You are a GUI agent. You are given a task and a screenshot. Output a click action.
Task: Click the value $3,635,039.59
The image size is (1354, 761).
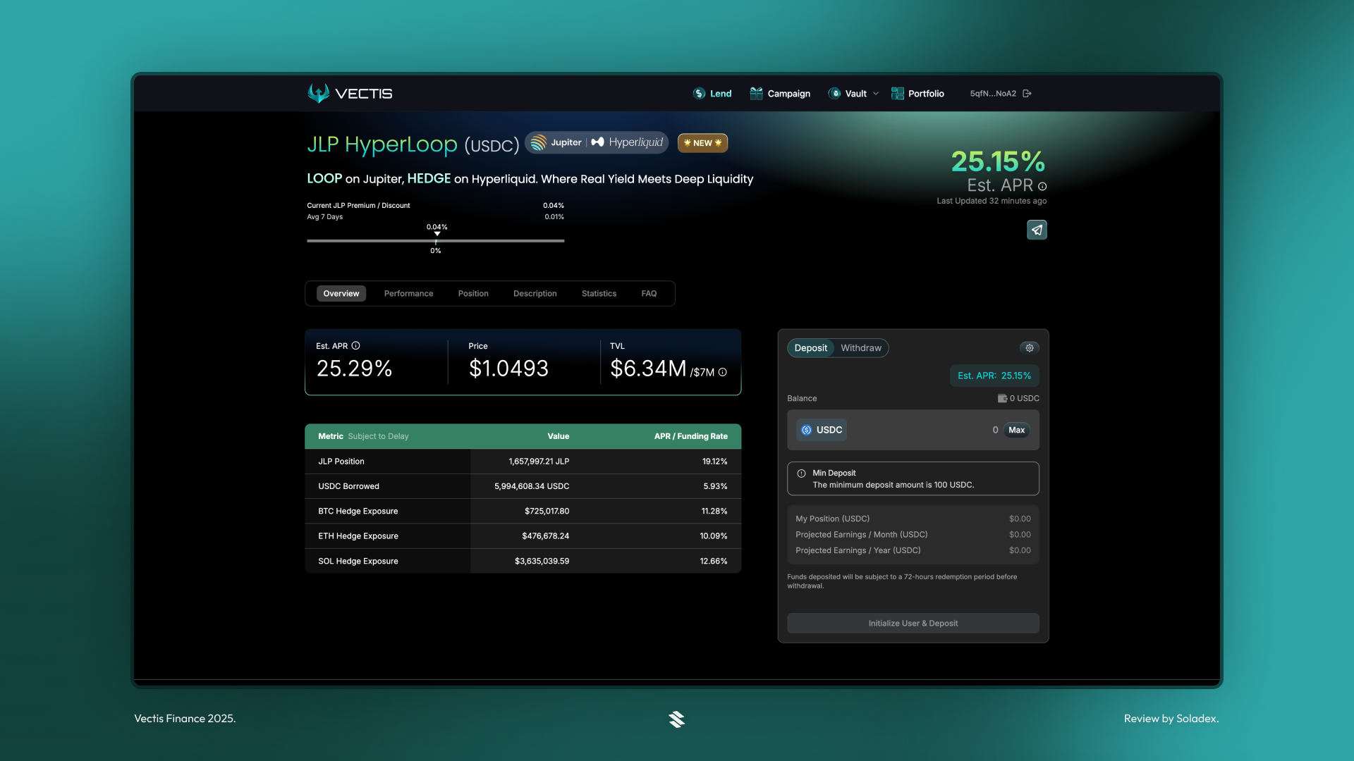pos(542,562)
